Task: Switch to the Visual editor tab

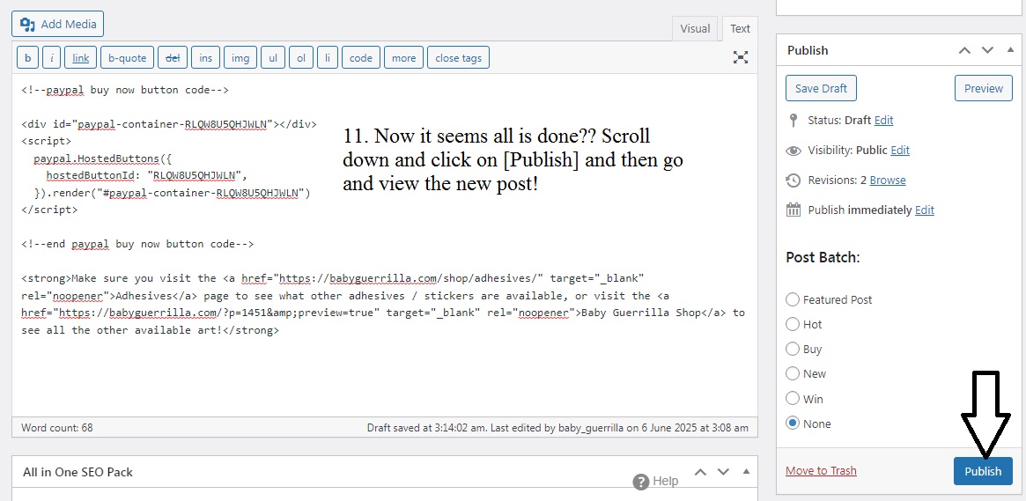Action: [x=694, y=29]
